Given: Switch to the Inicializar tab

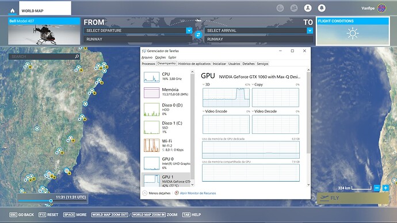Looking at the screenshot, I should coord(219,64).
